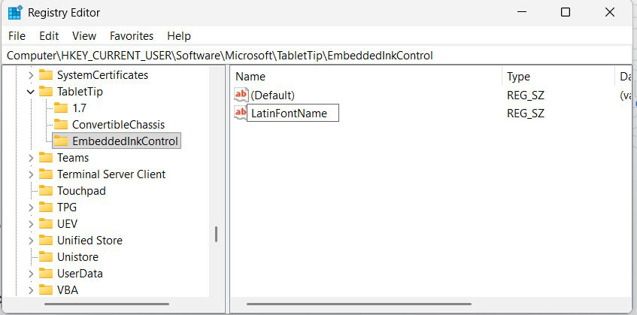Click the Unistore folder icon
The height and width of the screenshot is (315, 637).
click(x=46, y=257)
